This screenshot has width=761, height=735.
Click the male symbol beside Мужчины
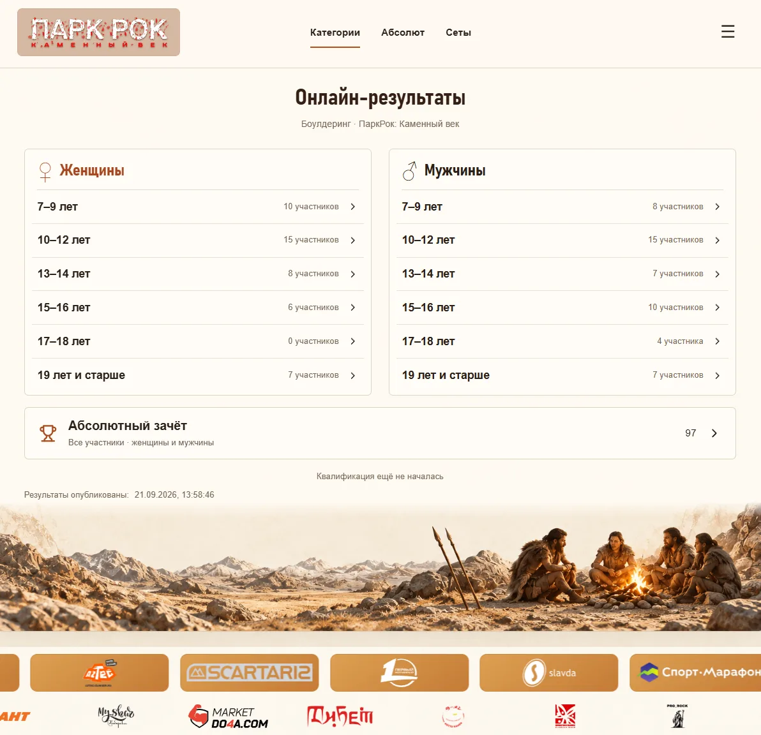click(x=410, y=171)
